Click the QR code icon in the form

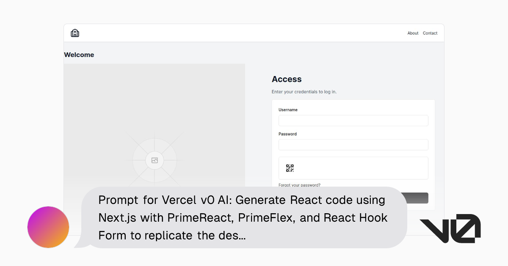point(289,168)
